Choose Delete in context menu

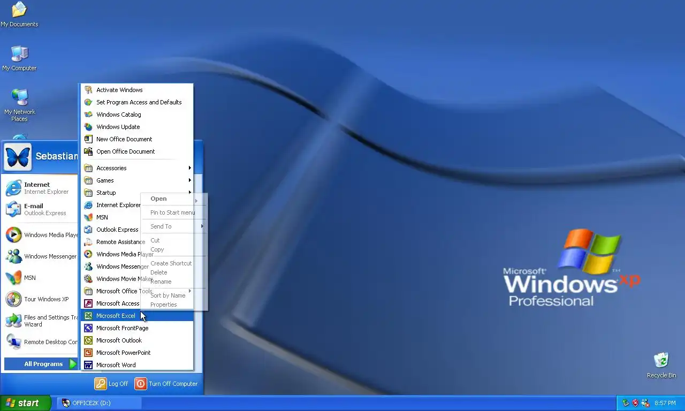[x=159, y=272]
